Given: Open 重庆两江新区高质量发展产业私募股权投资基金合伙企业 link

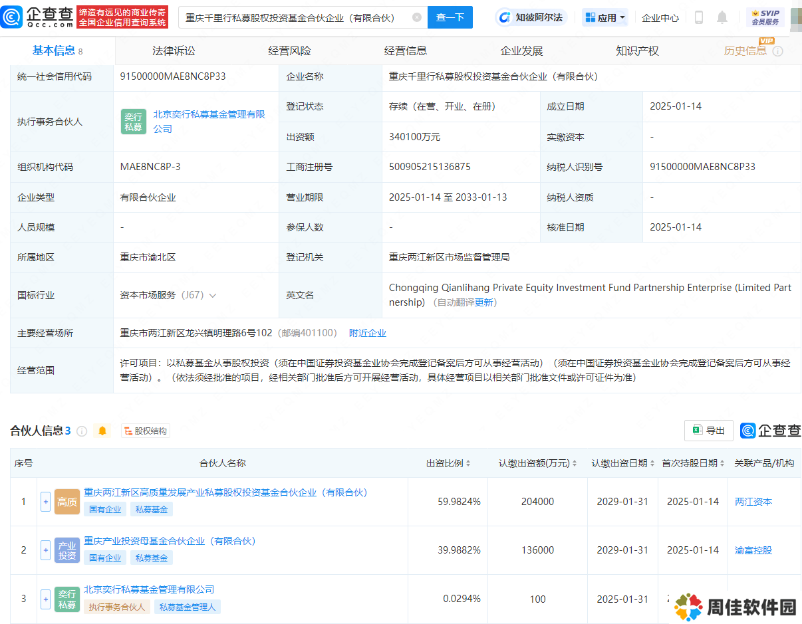Looking at the screenshot, I should coord(225,492).
